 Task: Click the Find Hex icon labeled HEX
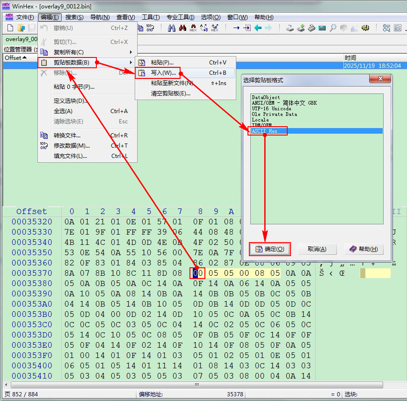click(x=193, y=28)
